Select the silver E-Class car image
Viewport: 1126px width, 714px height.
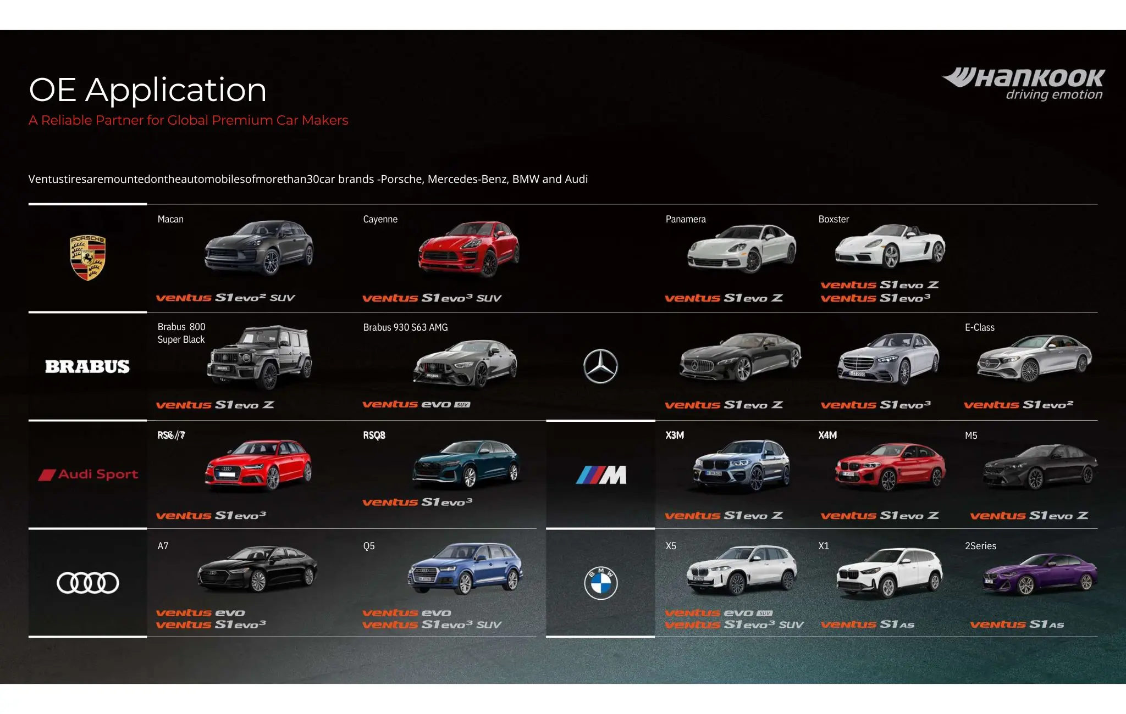pyautogui.click(x=1035, y=358)
